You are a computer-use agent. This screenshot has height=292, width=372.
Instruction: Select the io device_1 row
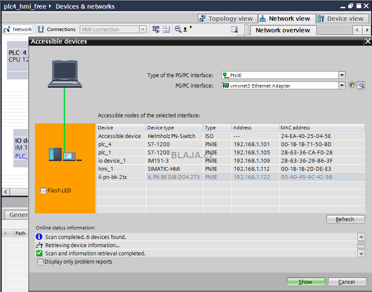point(231,161)
